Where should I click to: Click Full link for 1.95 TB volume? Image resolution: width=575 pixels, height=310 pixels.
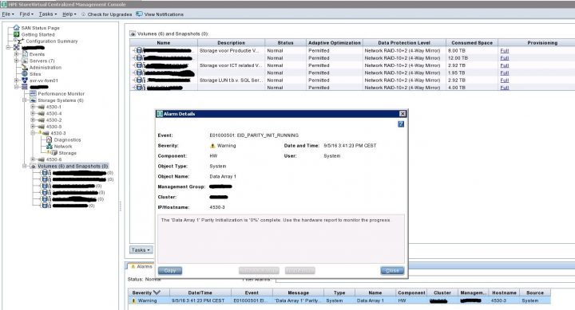[x=505, y=73]
